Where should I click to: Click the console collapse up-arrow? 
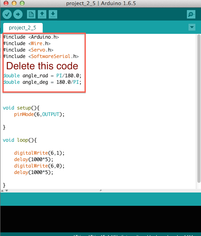point(2,190)
